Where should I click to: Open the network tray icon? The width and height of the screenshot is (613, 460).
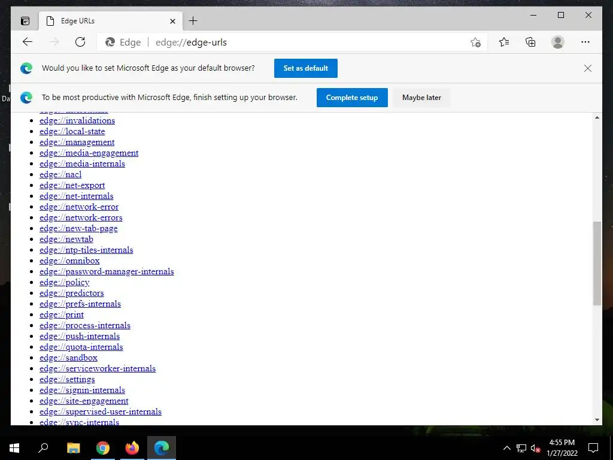[521, 448]
